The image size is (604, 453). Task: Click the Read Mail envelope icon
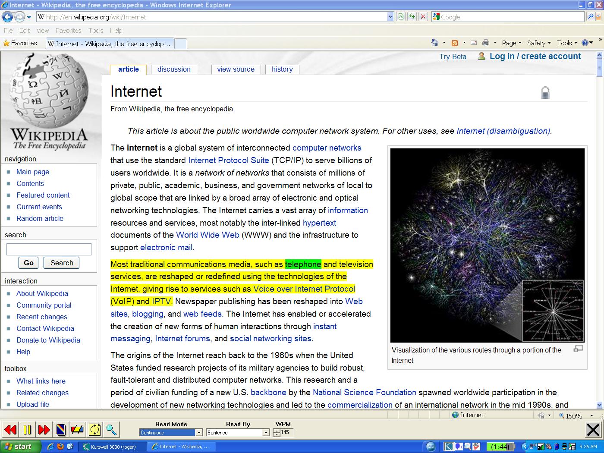[474, 43]
